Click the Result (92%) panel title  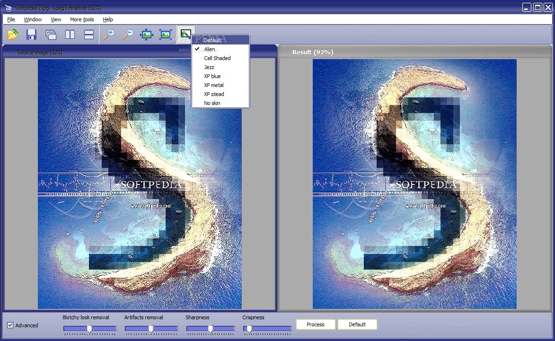313,52
